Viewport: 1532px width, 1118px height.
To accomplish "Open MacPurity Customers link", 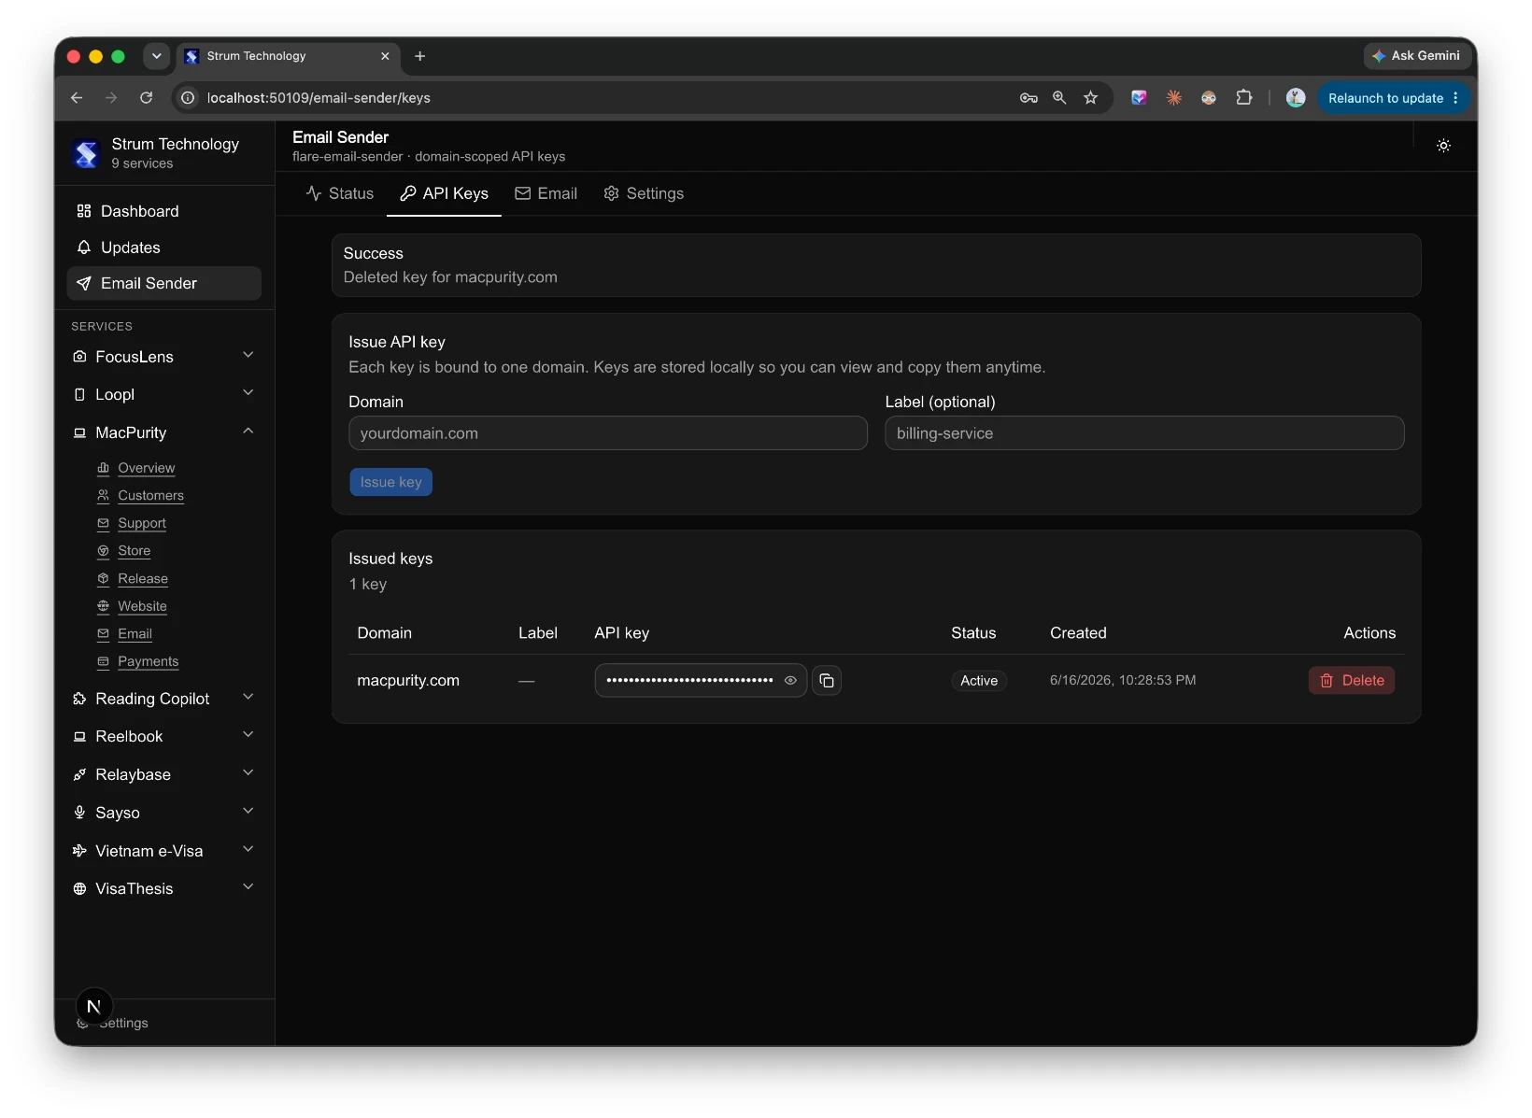I will [150, 496].
